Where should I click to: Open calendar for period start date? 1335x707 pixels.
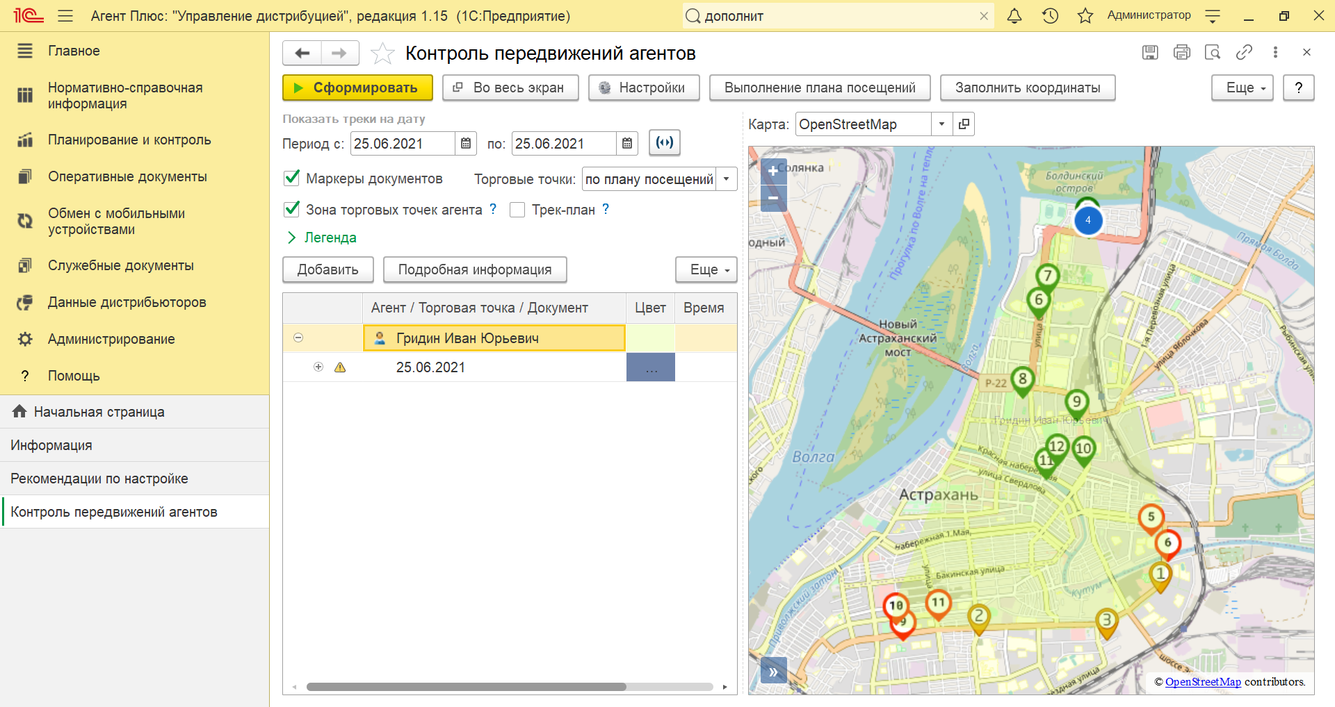point(466,143)
